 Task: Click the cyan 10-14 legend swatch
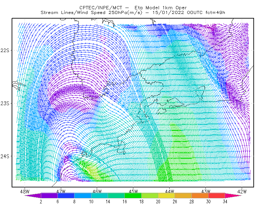tap(99, 195)
